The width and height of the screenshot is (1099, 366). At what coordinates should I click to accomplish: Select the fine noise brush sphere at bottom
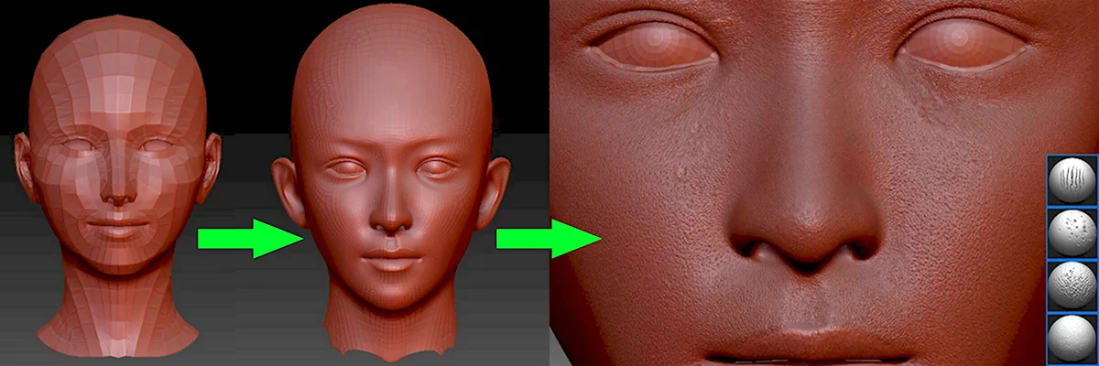coord(1071,337)
